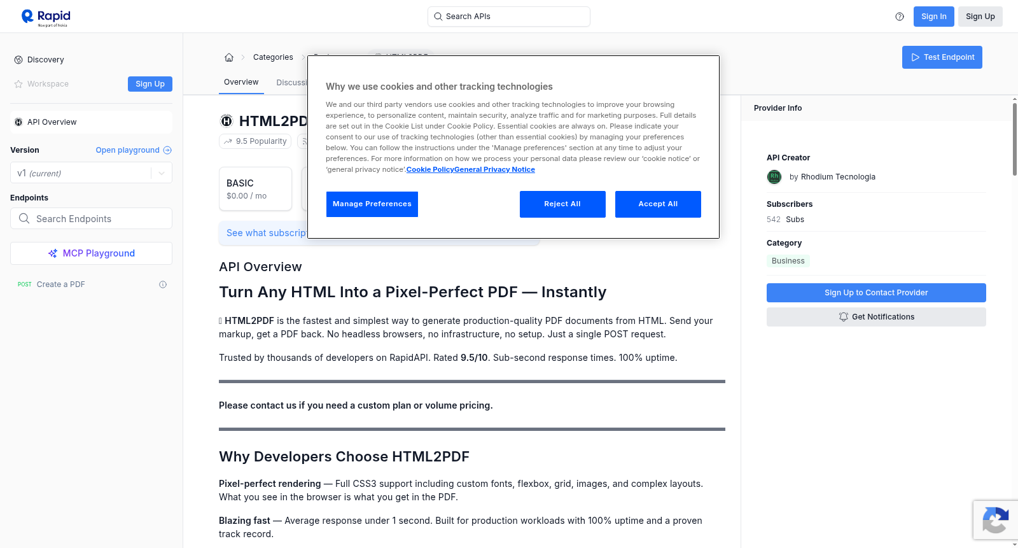The height and width of the screenshot is (548, 1018).
Task: Open the Rapid logo homepage
Action: pos(46,17)
